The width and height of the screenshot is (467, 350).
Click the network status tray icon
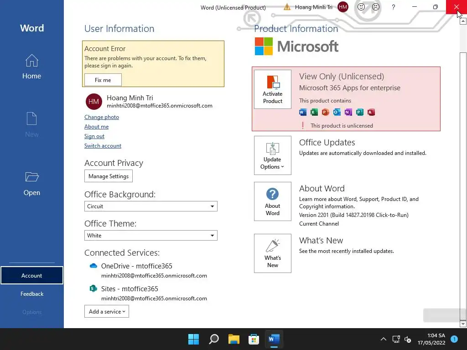pos(396,339)
